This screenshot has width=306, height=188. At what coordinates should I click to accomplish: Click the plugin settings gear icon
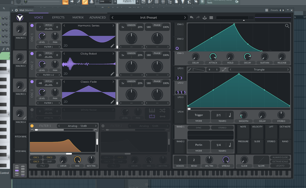coord(16,10)
